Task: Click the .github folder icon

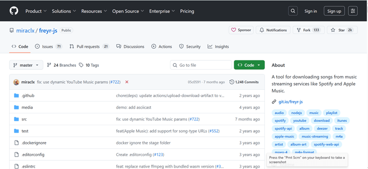Action: (16, 96)
